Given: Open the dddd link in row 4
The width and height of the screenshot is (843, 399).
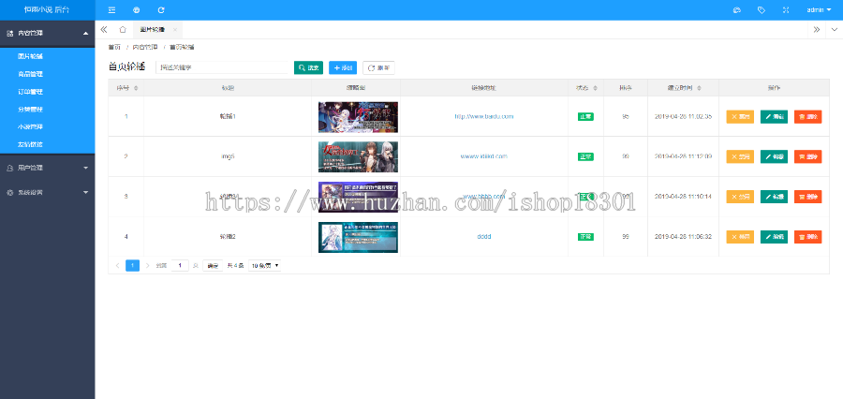Looking at the screenshot, I should coord(484,237).
